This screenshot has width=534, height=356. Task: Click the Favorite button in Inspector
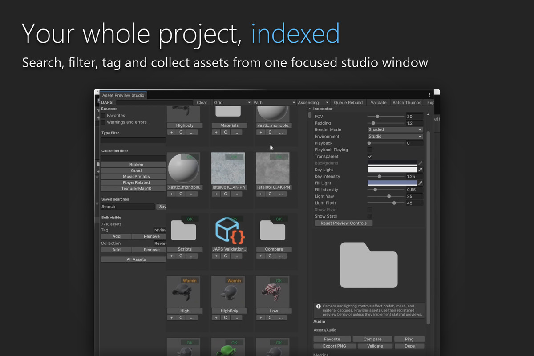pos(332,340)
